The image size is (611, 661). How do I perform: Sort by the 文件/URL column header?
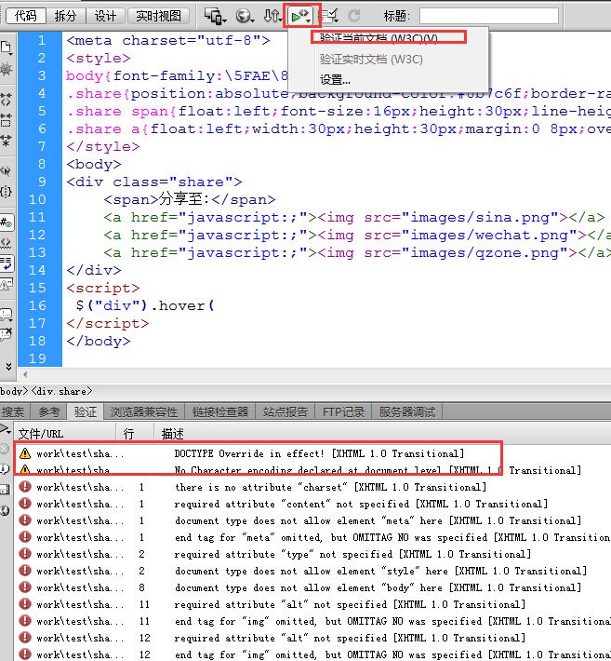[x=65, y=433]
